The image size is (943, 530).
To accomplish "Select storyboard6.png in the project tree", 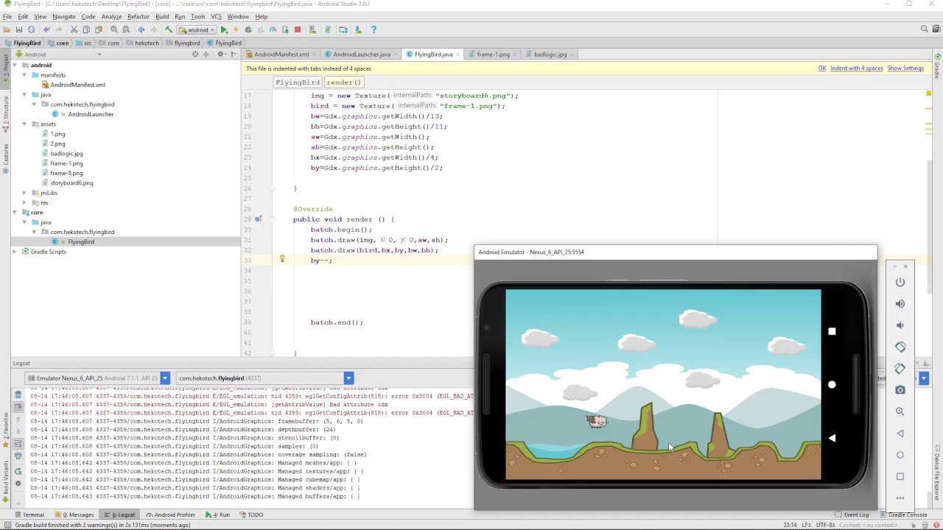I will [x=71, y=183].
